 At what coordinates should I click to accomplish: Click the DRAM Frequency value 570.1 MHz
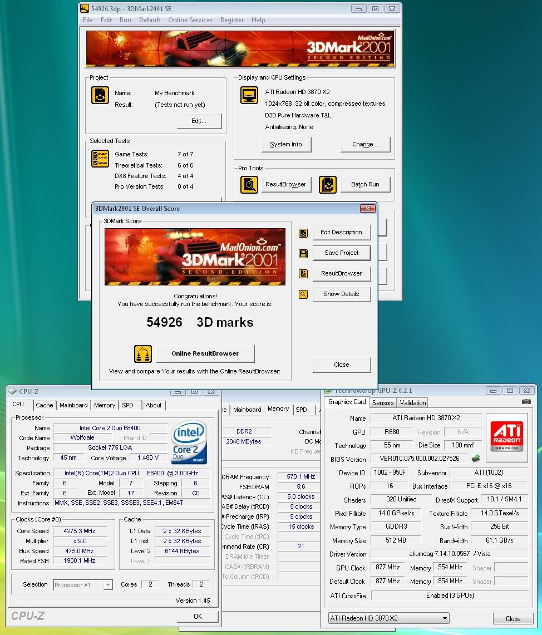[300, 476]
